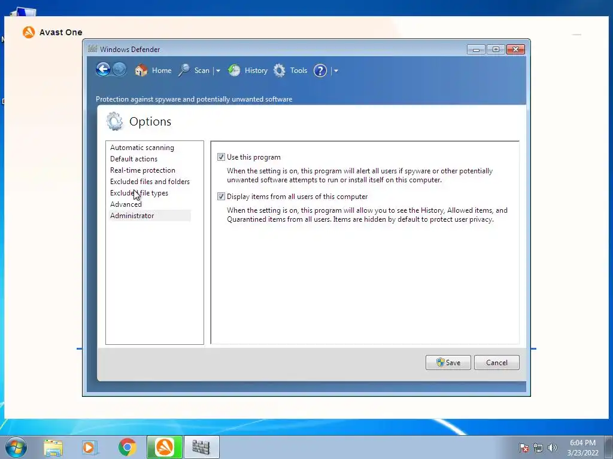
Task: Open the Windows Start menu
Action: [x=16, y=447]
